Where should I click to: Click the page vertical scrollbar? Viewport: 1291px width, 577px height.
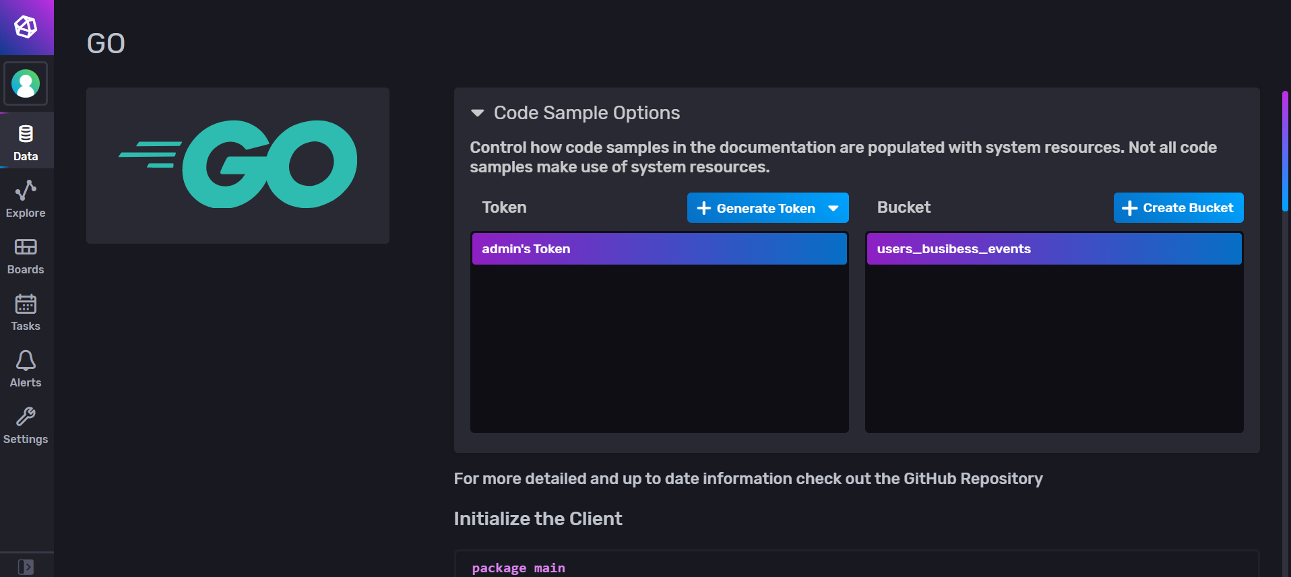[x=1285, y=151]
